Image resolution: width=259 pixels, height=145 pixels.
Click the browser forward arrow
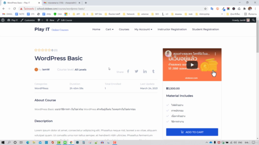click(9, 8)
